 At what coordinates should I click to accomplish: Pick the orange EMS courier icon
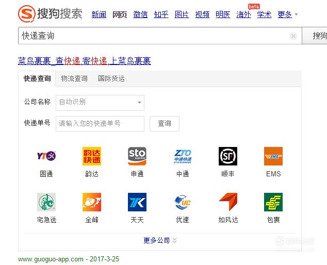273,156
